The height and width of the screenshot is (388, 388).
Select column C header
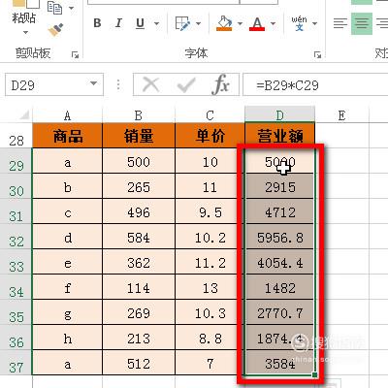coord(210,115)
